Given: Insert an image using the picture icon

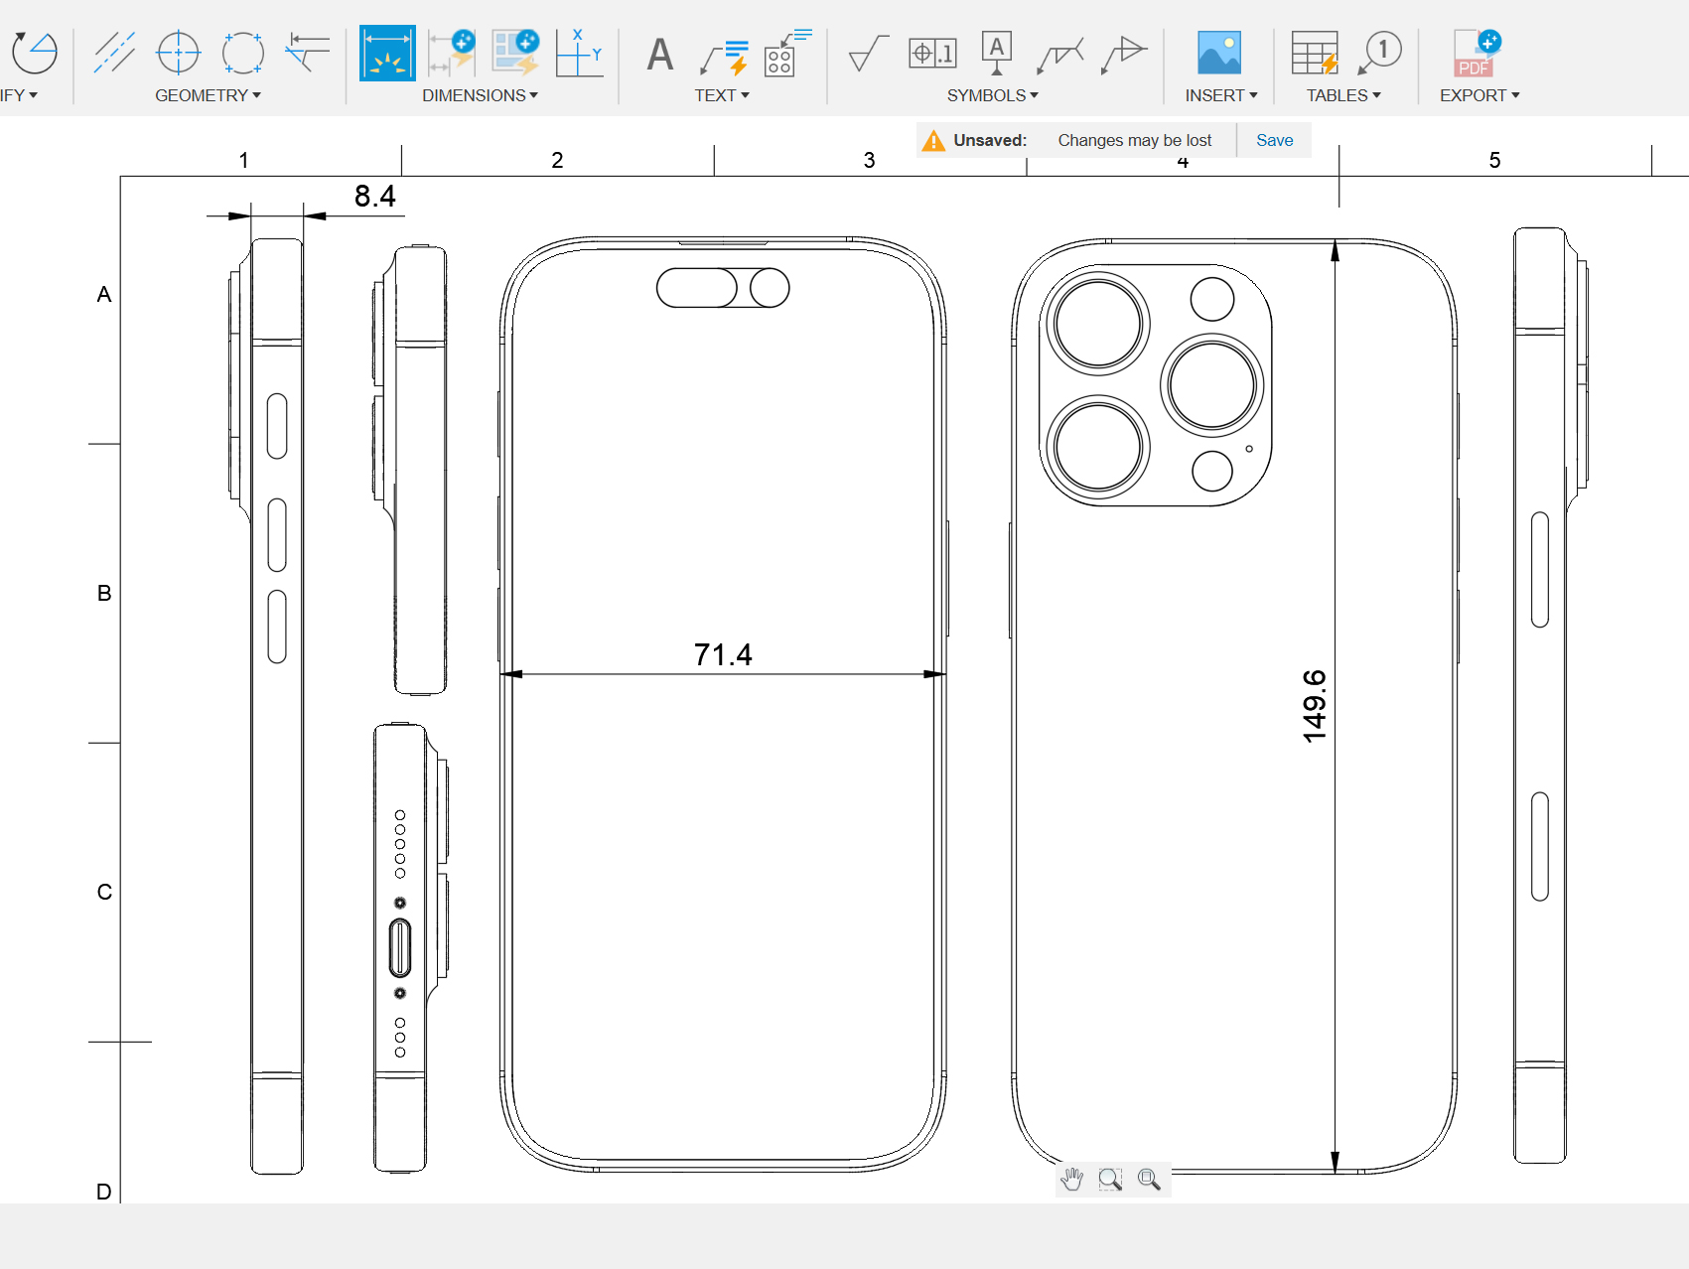Looking at the screenshot, I should click(1218, 53).
